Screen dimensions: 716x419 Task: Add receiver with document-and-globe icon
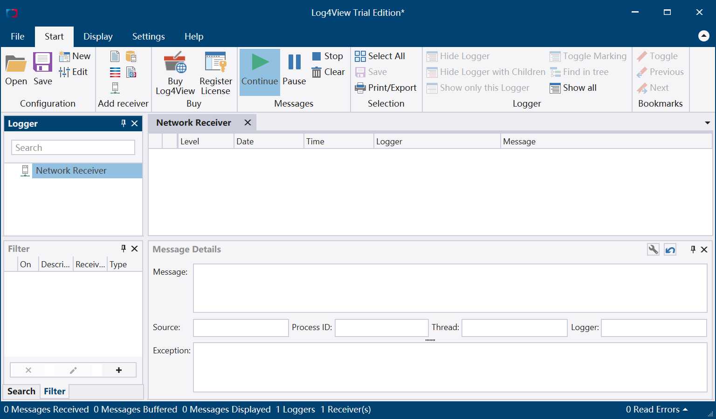[x=131, y=72]
